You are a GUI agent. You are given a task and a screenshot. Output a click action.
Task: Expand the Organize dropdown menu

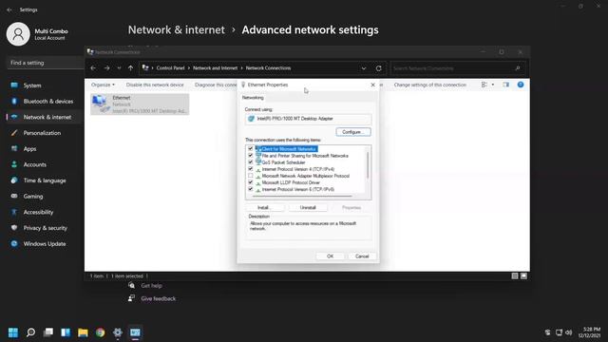103,85
